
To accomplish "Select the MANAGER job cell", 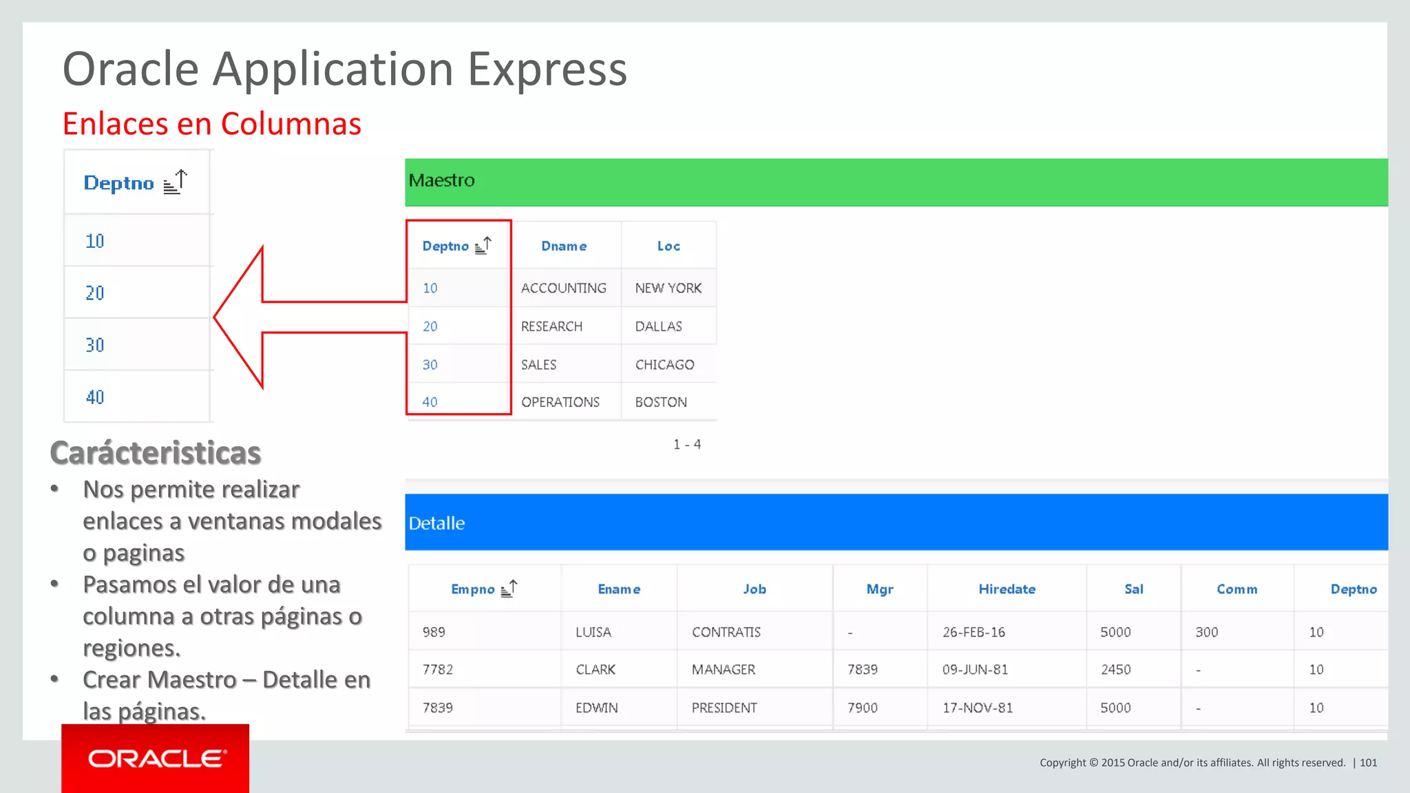I will 724,670.
